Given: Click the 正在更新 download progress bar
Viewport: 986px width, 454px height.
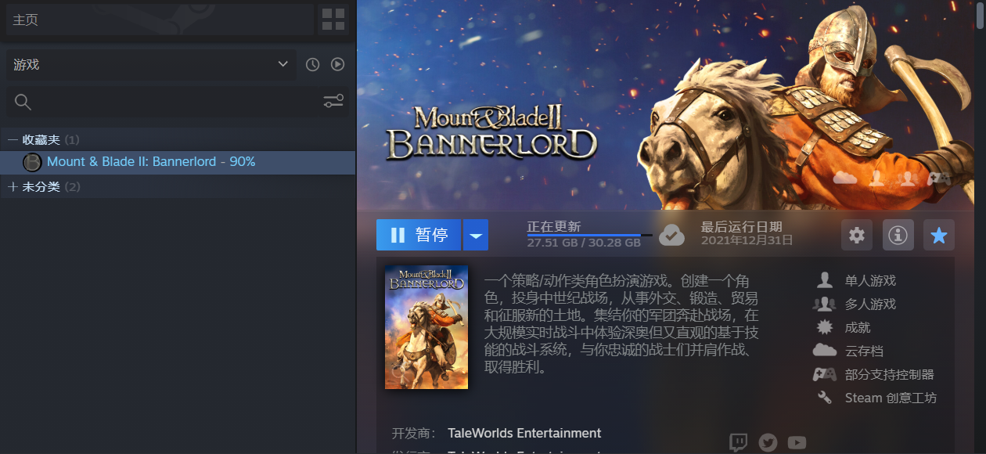Looking at the screenshot, I should [589, 235].
